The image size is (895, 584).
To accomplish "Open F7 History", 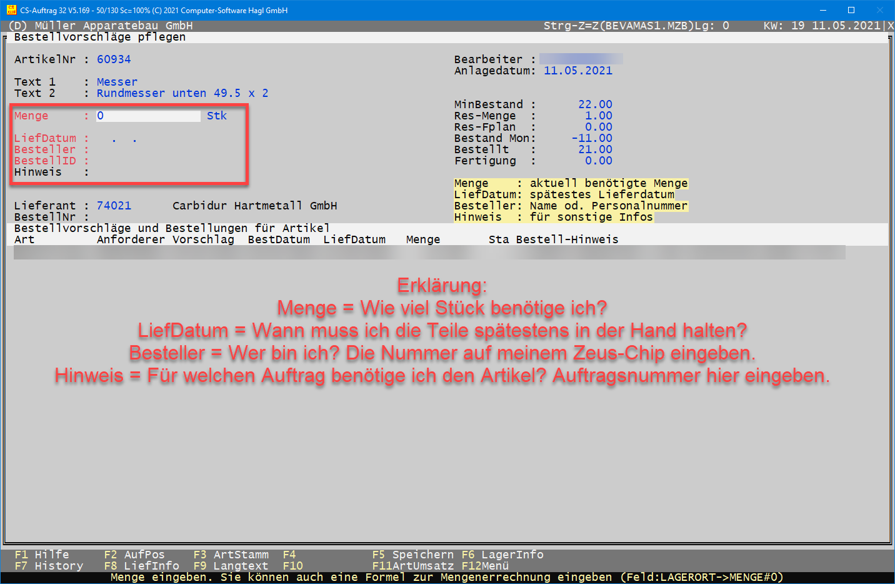I will click(x=49, y=566).
